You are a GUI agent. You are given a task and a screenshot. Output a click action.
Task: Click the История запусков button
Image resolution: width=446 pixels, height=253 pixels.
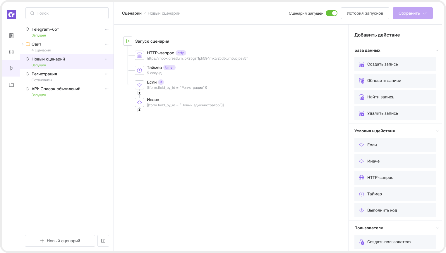(x=365, y=13)
